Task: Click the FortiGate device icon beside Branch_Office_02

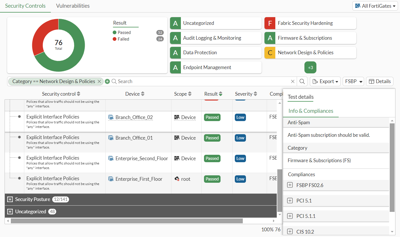Action: click(x=111, y=117)
